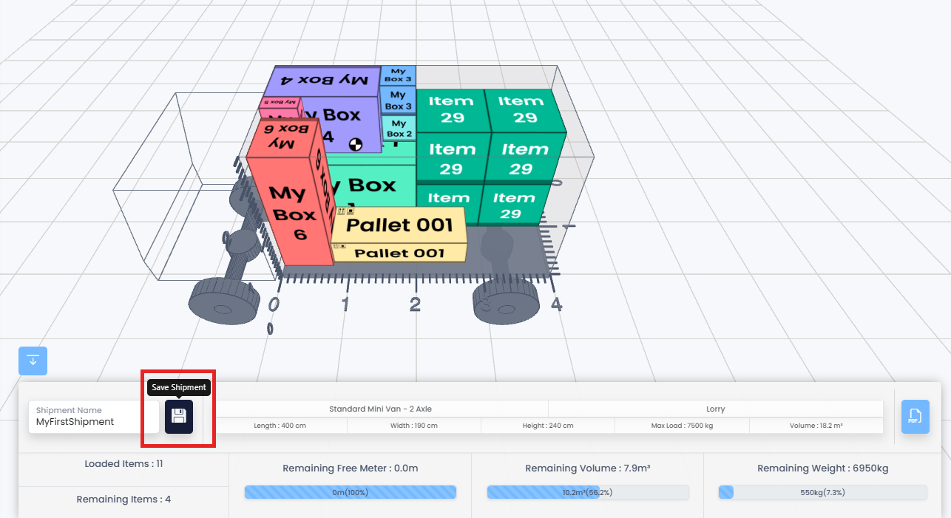The image size is (951, 518).
Task: Export the load plan via PDF icon
Action: [x=915, y=416]
